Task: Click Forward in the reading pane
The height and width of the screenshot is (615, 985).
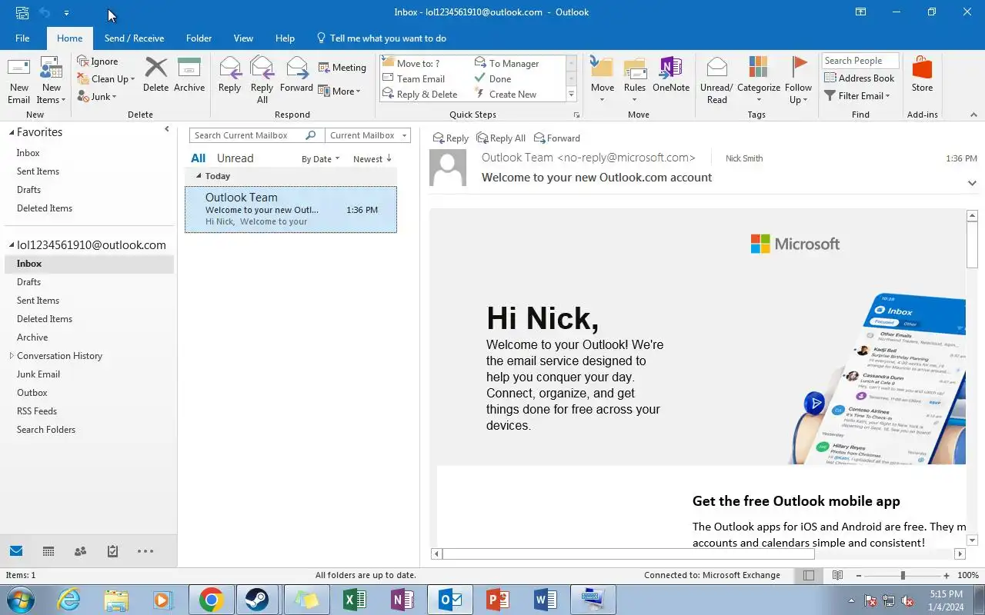Action: click(556, 138)
